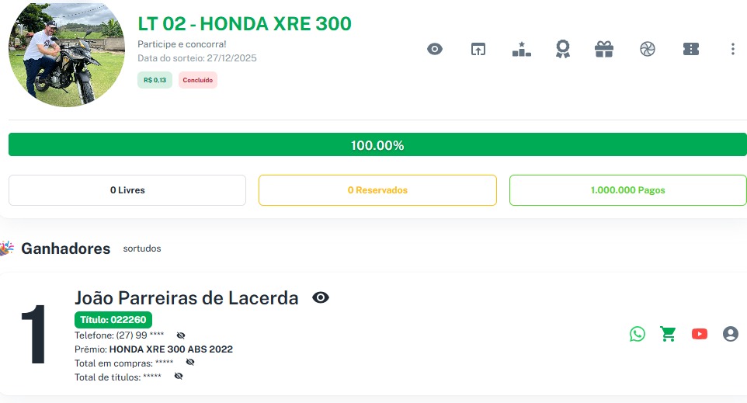View the winner's purchases cart icon
Screen dimensions: 747x403
(x=668, y=334)
